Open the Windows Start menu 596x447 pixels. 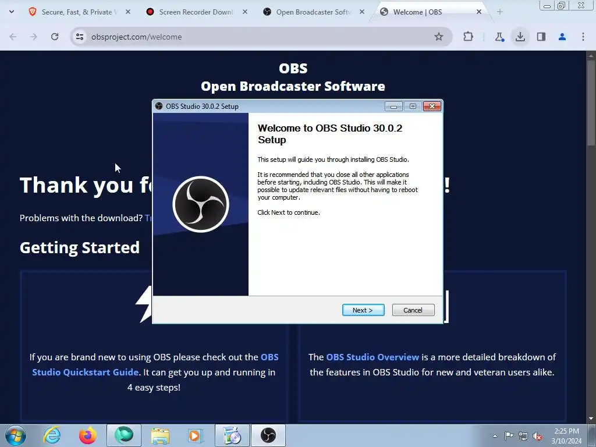pos(16,435)
